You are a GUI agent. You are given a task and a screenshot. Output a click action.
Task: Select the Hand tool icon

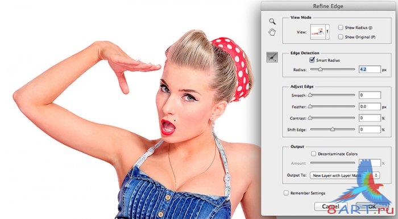tap(272, 32)
